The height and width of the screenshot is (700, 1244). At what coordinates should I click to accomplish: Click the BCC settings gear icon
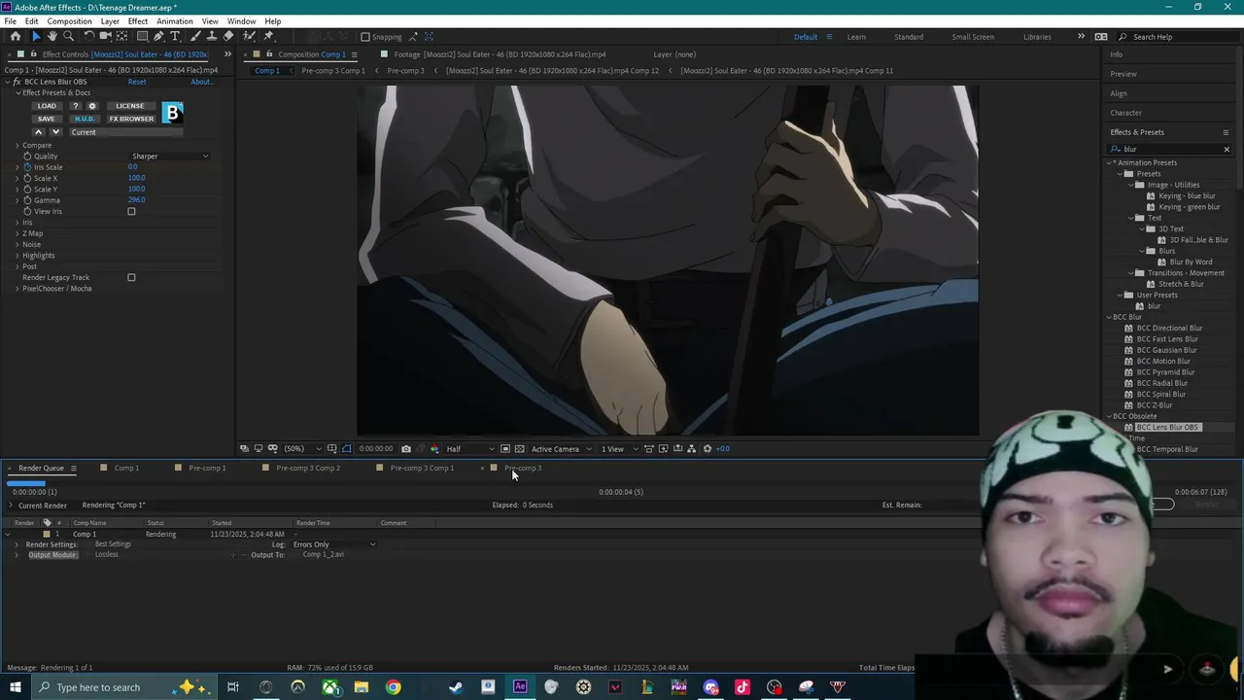click(x=92, y=106)
